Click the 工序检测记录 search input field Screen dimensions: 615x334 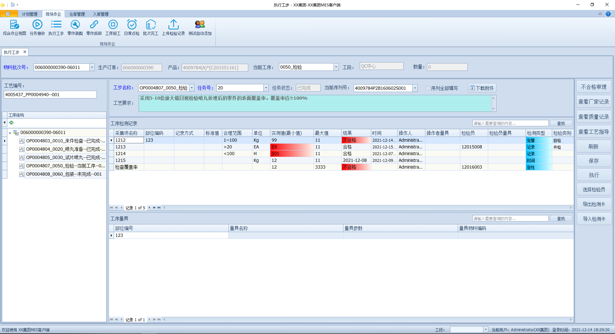pyautogui.click(x=510, y=123)
